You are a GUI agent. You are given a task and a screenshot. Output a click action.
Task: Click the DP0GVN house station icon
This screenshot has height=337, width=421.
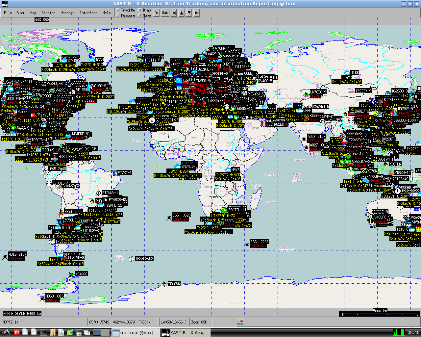tap(164, 284)
